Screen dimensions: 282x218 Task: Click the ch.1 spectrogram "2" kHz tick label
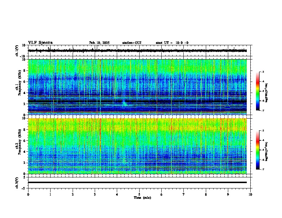pyautogui.click(x=25, y=104)
